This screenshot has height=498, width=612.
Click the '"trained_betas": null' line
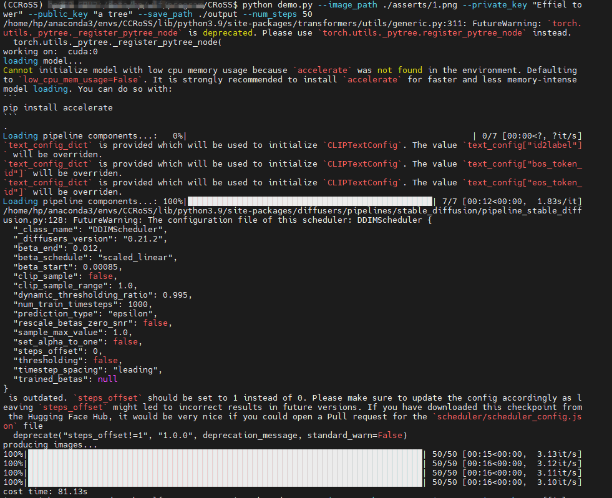pos(65,379)
